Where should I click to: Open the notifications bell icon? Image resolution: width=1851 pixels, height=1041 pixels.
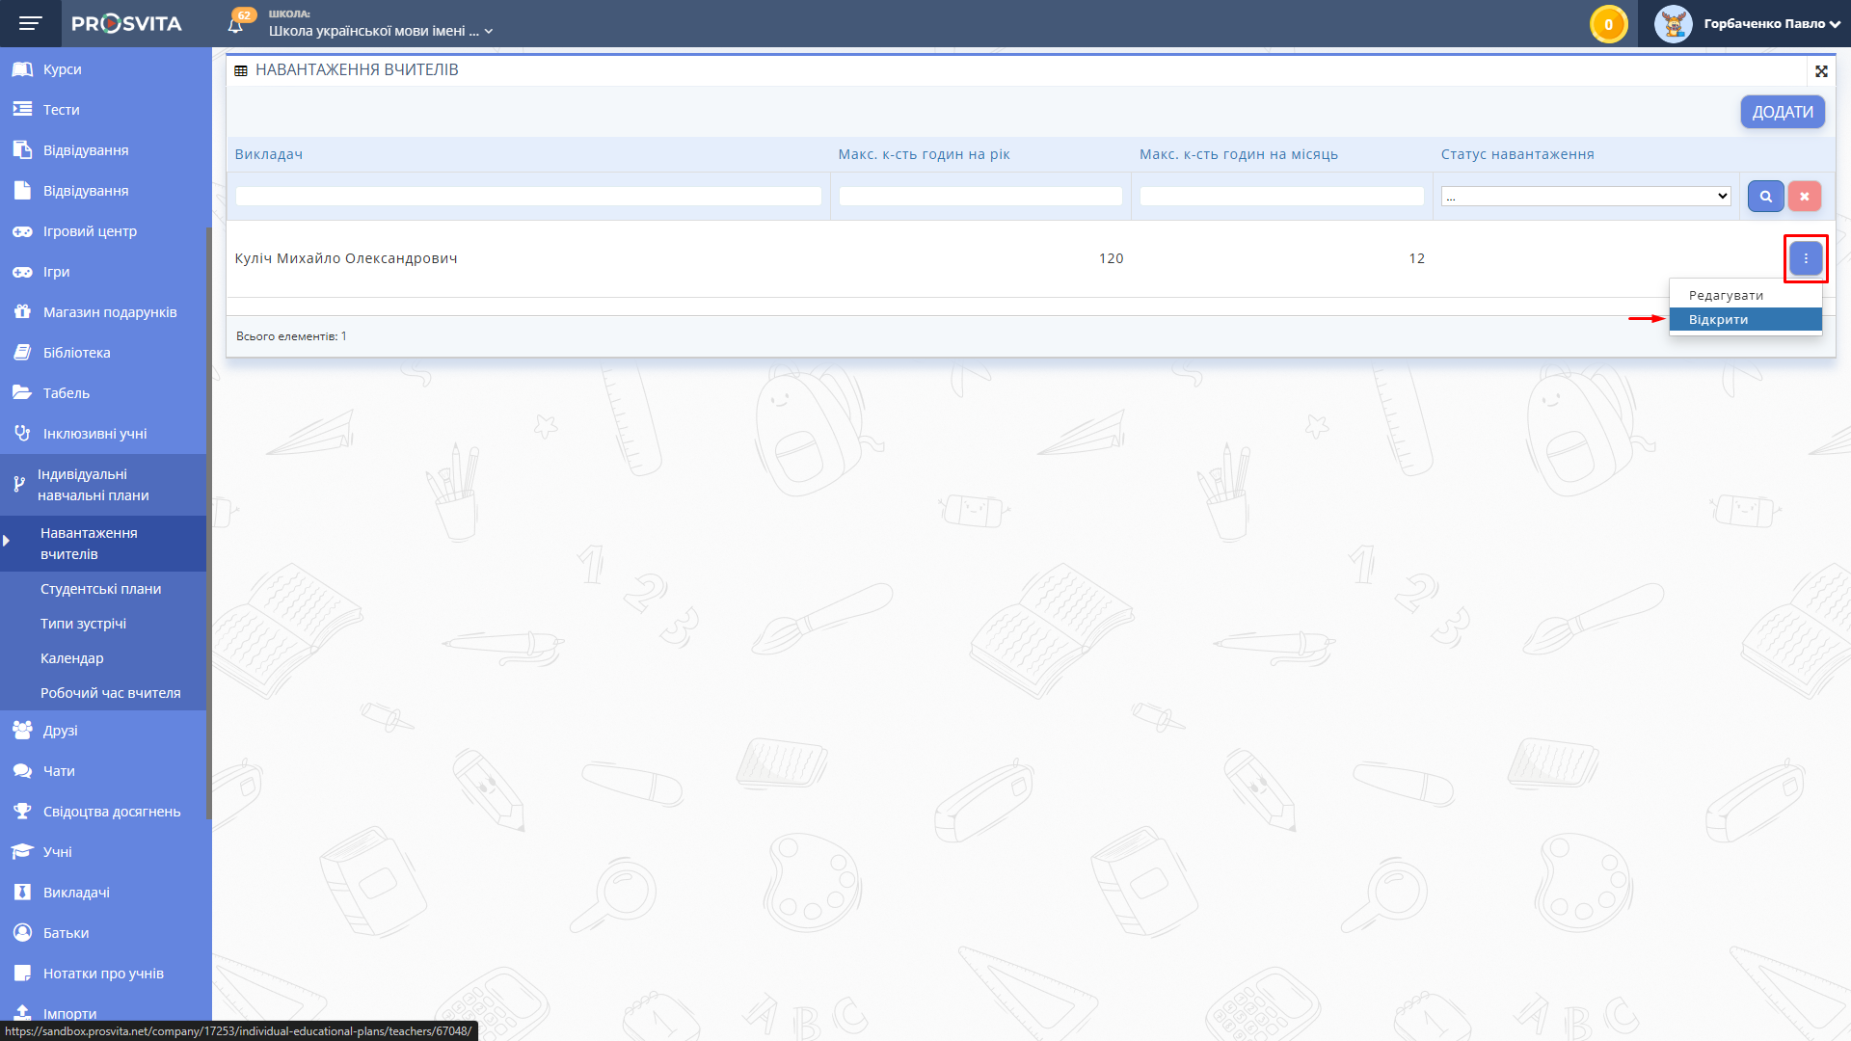click(236, 24)
